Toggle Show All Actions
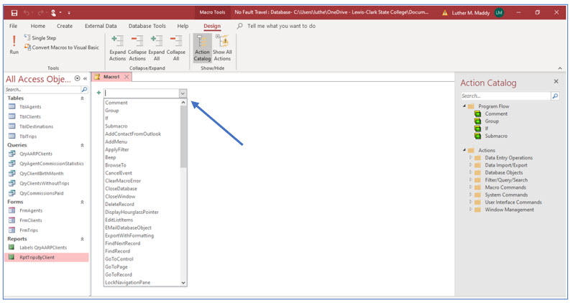The height and width of the screenshot is (303, 578). click(x=222, y=48)
